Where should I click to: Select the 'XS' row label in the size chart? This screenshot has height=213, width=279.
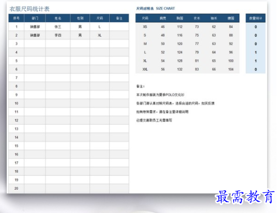tap(145, 27)
